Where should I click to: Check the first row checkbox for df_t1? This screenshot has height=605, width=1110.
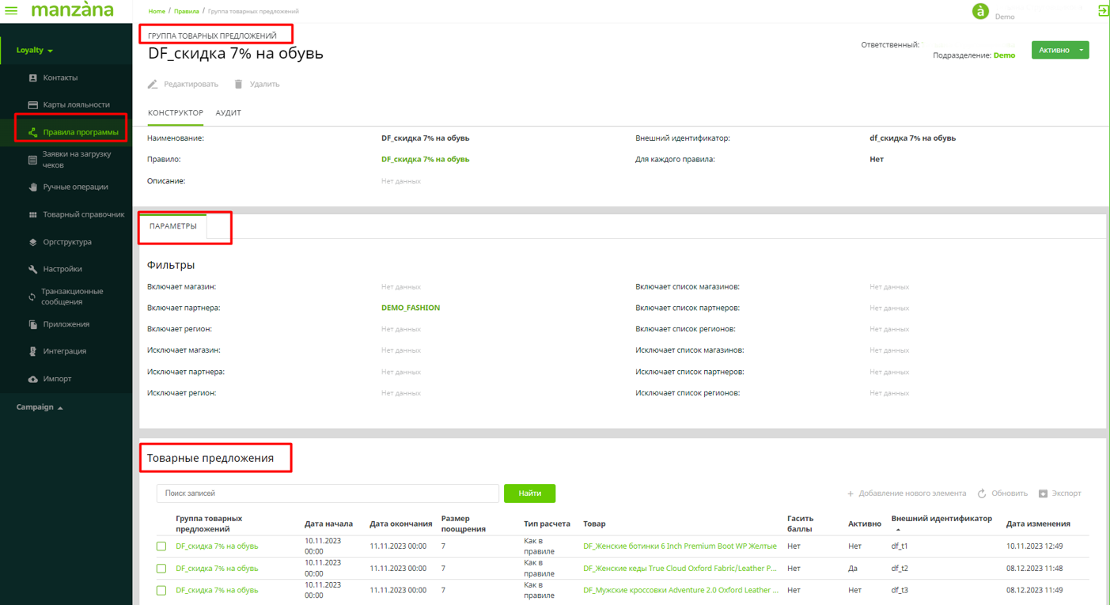[x=161, y=546]
